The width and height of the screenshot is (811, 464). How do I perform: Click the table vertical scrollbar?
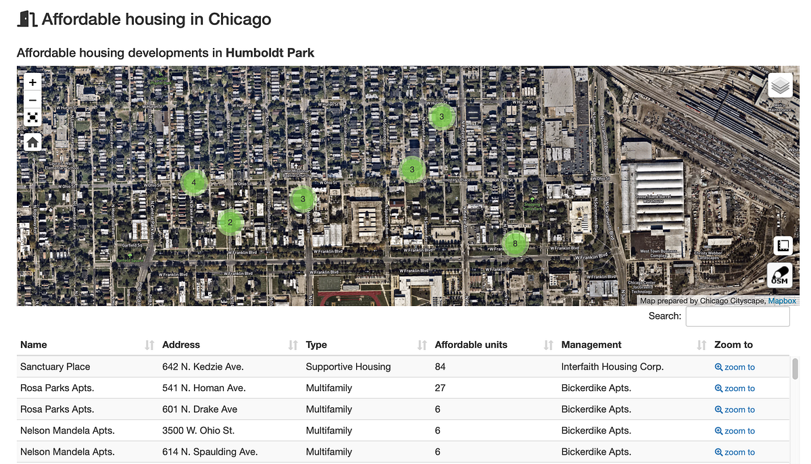pos(795,369)
